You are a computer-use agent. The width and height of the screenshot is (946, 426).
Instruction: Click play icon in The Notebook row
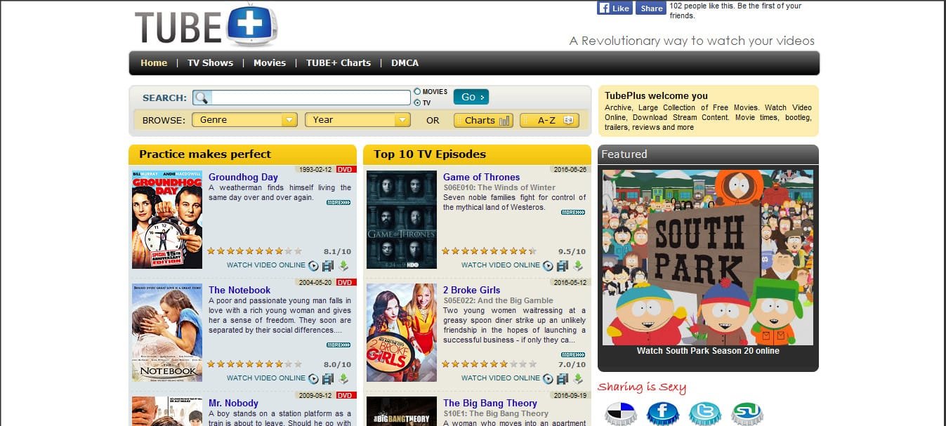point(313,378)
